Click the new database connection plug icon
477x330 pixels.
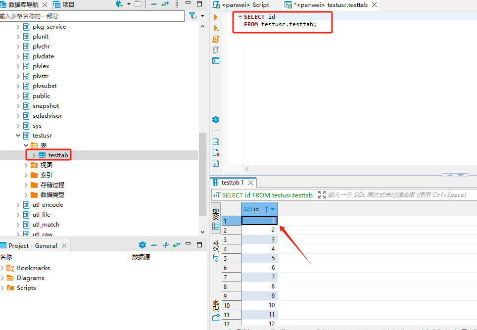pyautogui.click(x=119, y=4)
